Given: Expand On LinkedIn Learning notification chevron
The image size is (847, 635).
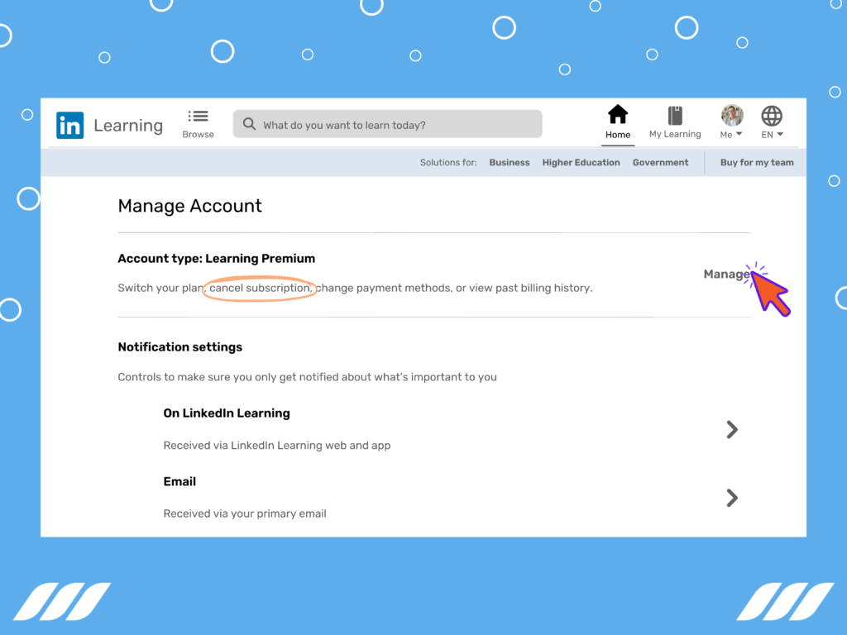Looking at the screenshot, I should point(732,430).
